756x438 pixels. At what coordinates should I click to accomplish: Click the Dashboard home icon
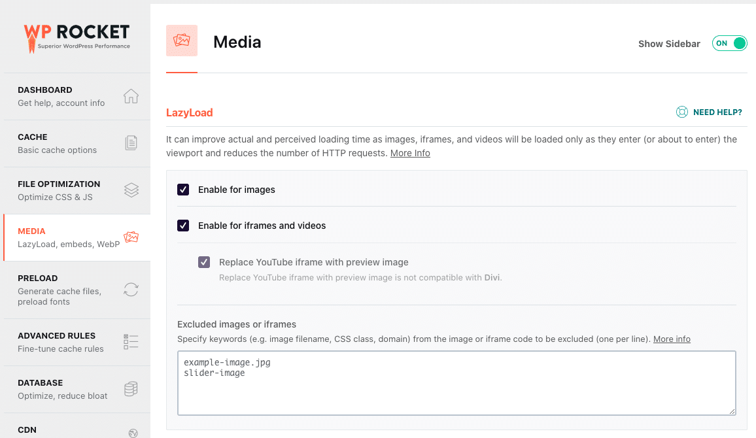pyautogui.click(x=131, y=97)
